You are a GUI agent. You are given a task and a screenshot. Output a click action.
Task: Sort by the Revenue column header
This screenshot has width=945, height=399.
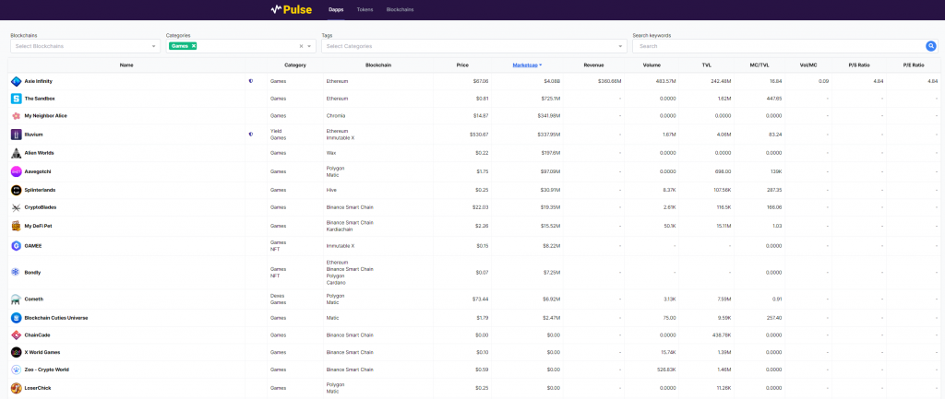point(593,65)
